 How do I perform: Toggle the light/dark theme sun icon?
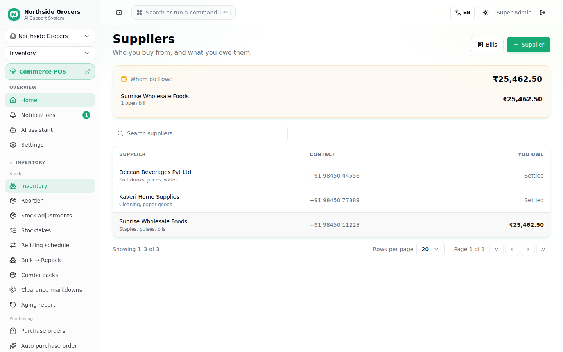(x=486, y=13)
